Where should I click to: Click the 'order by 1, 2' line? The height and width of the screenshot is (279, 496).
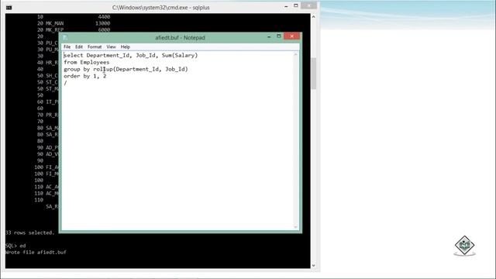(84, 76)
